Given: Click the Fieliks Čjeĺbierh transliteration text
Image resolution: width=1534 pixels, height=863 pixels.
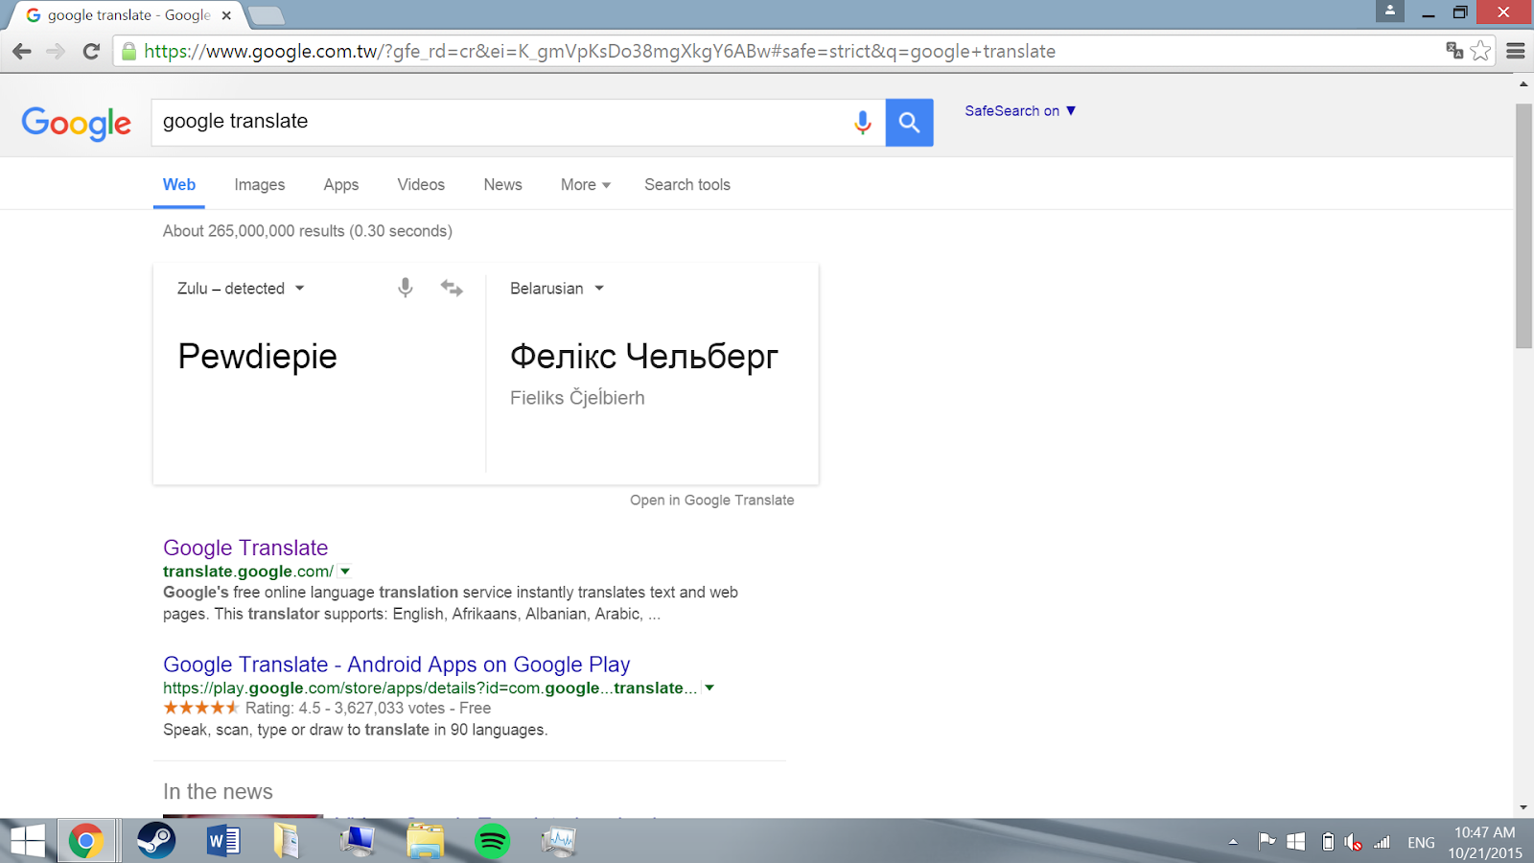Looking at the screenshot, I should coord(577,398).
